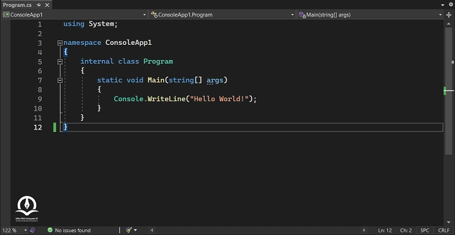Collapse the static void Main method
The image size is (455, 235).
coord(60,80)
